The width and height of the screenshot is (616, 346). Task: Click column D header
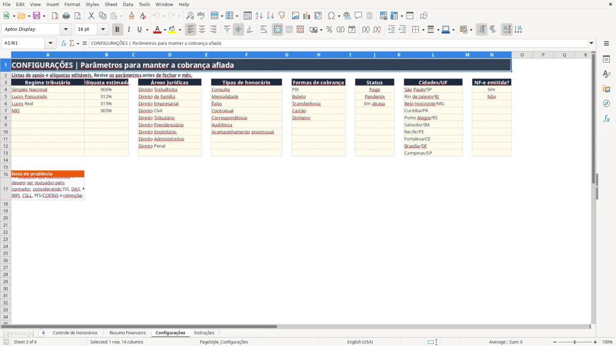point(170,55)
